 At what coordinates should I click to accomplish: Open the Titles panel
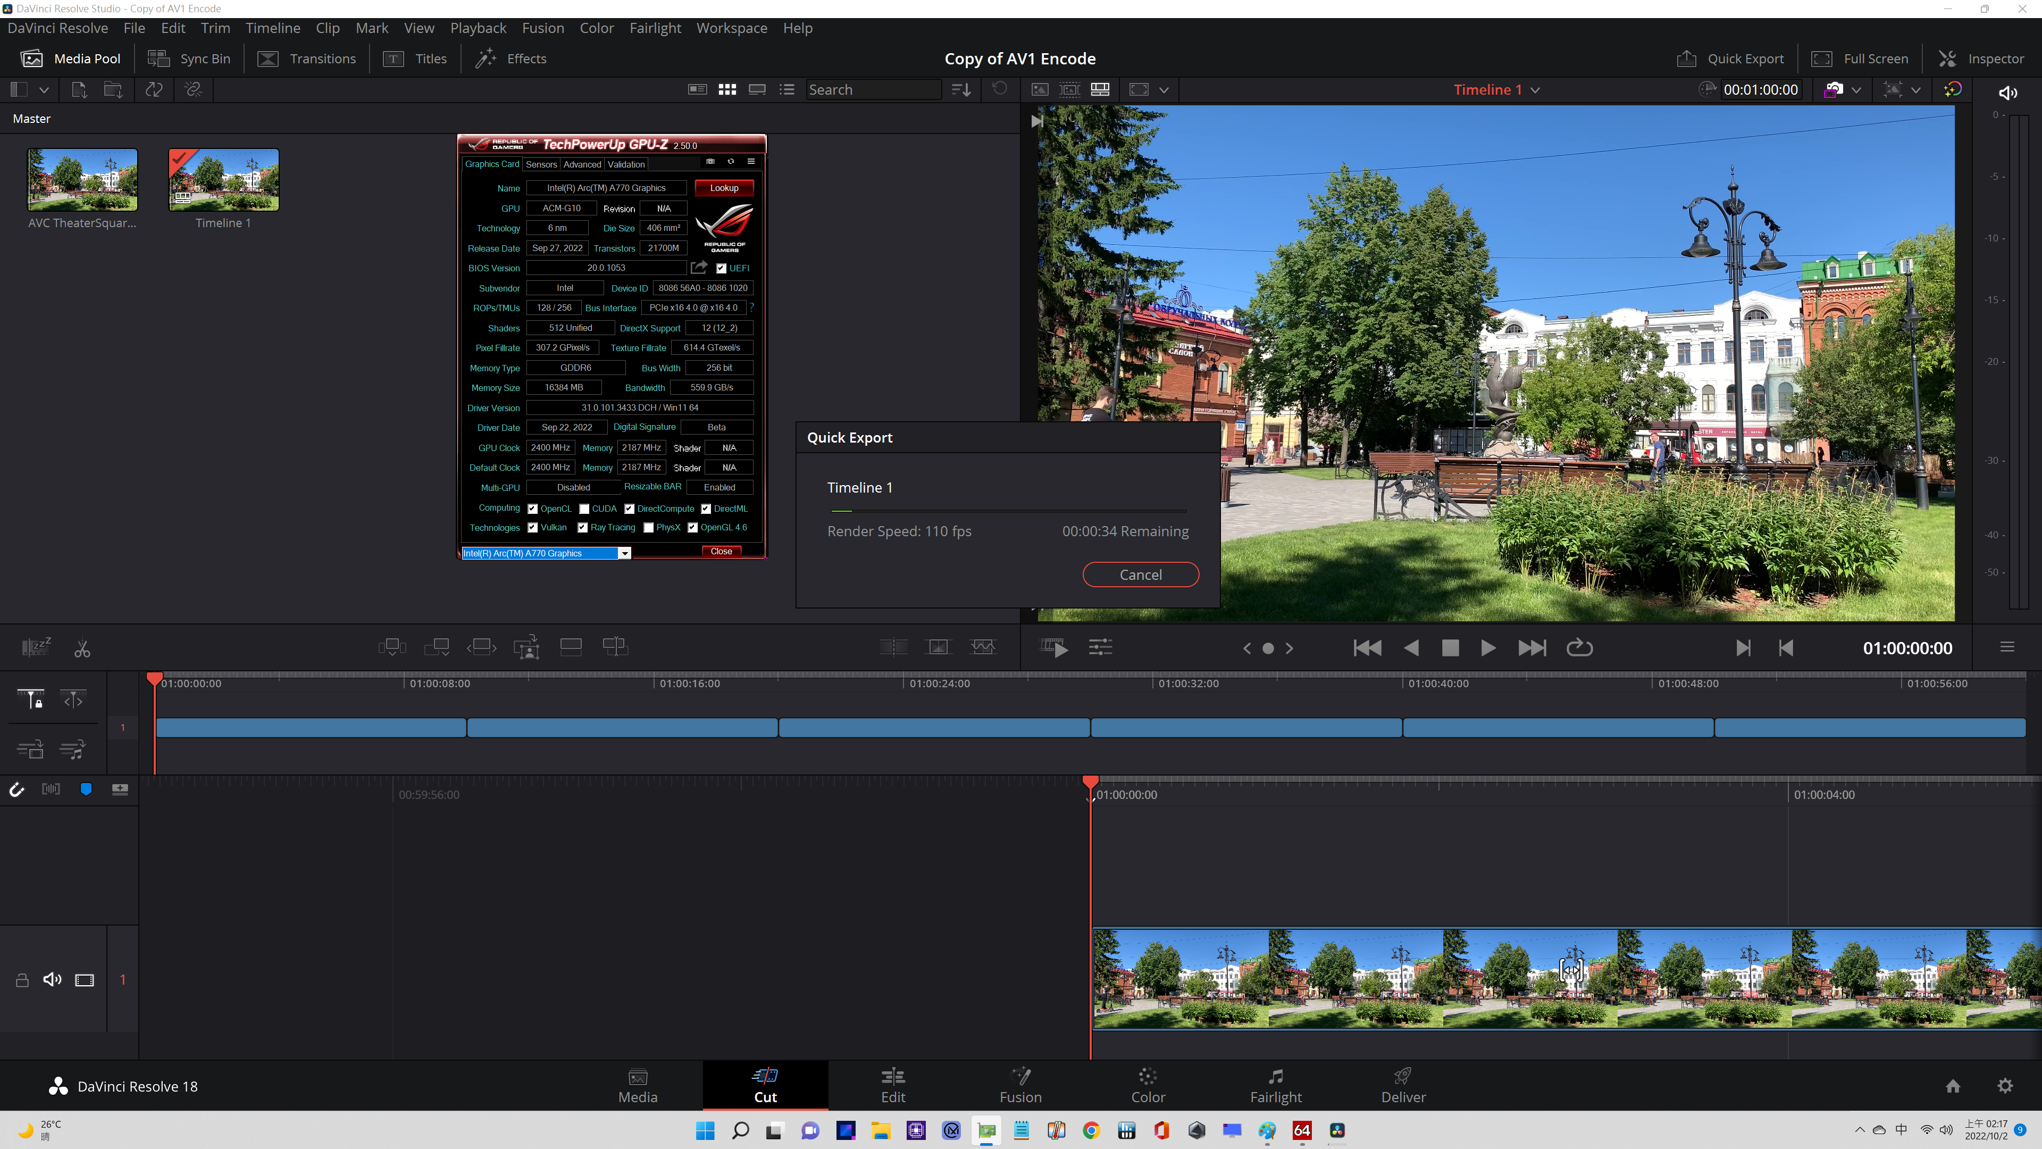click(415, 59)
